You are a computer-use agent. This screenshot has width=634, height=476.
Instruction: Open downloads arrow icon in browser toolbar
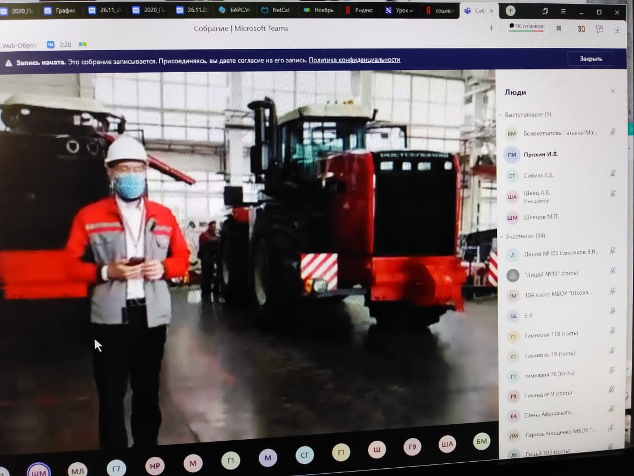click(617, 29)
